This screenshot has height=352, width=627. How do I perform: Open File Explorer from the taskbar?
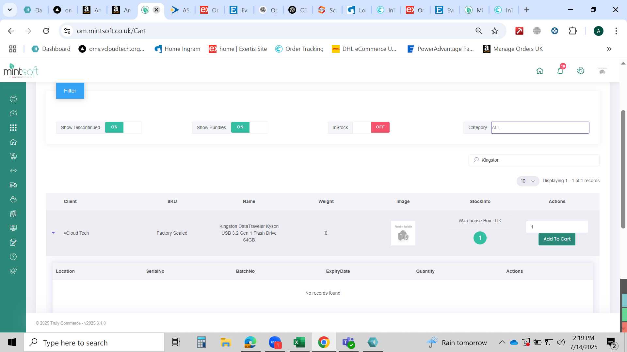click(x=226, y=343)
